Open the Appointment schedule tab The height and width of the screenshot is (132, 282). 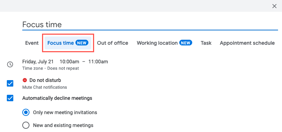(247, 43)
